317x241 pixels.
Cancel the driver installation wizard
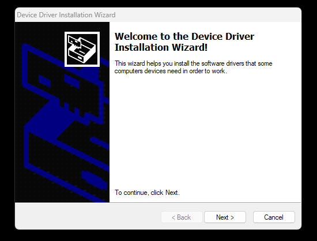tap(274, 217)
